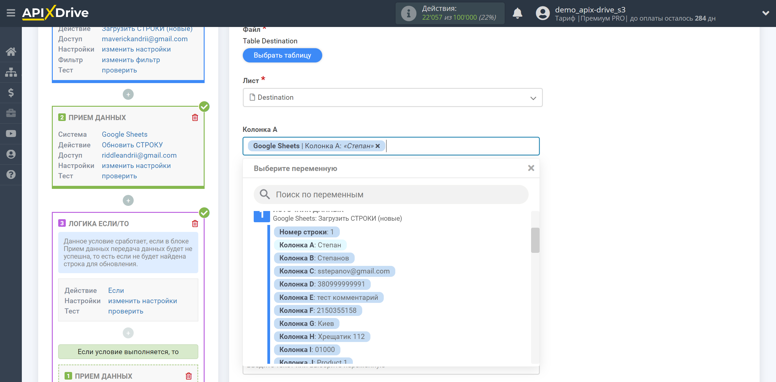Expand the account menu chevron
The image size is (776, 382).
766,13
